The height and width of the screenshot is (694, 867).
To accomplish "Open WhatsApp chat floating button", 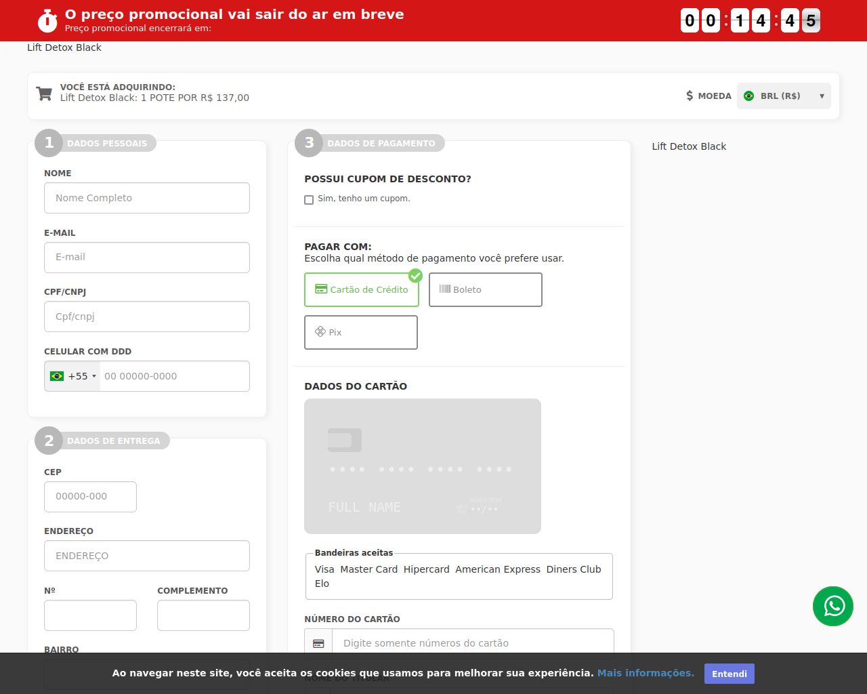I will point(833,606).
